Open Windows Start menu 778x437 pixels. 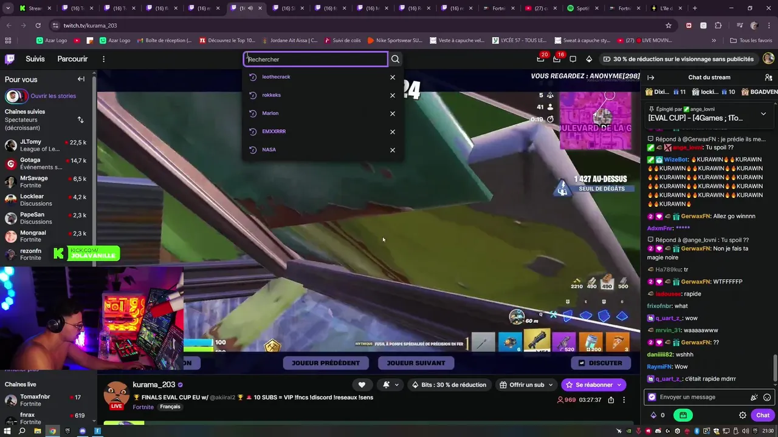(7, 431)
